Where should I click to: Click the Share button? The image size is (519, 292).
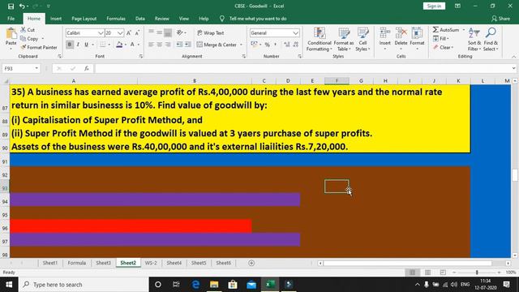(x=500, y=19)
